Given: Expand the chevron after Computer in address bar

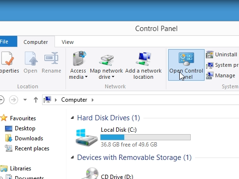Looking at the screenshot, I should (x=93, y=100).
